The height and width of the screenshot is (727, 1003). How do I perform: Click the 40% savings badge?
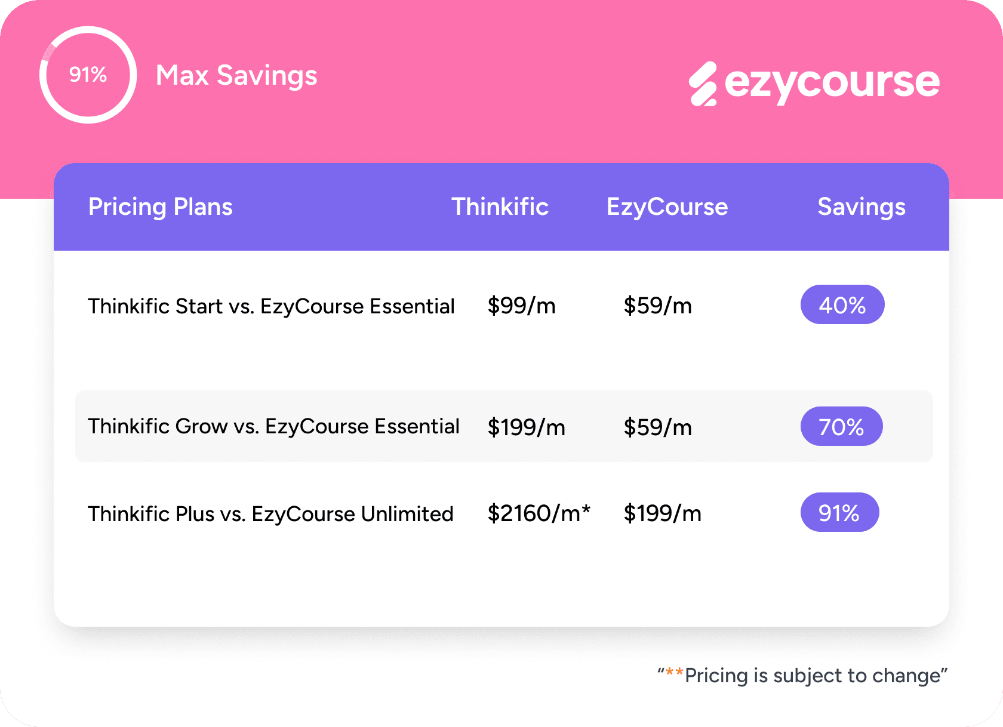pos(842,304)
